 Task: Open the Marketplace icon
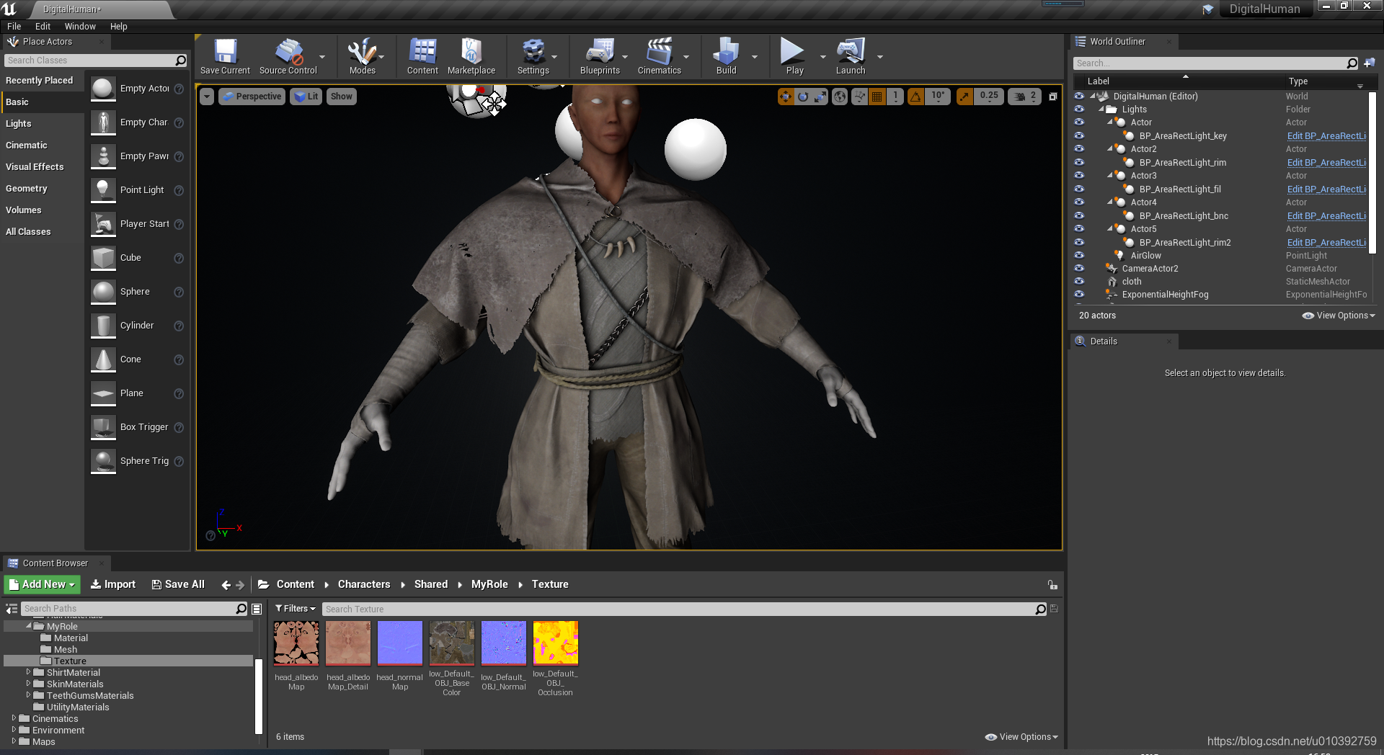[471, 52]
